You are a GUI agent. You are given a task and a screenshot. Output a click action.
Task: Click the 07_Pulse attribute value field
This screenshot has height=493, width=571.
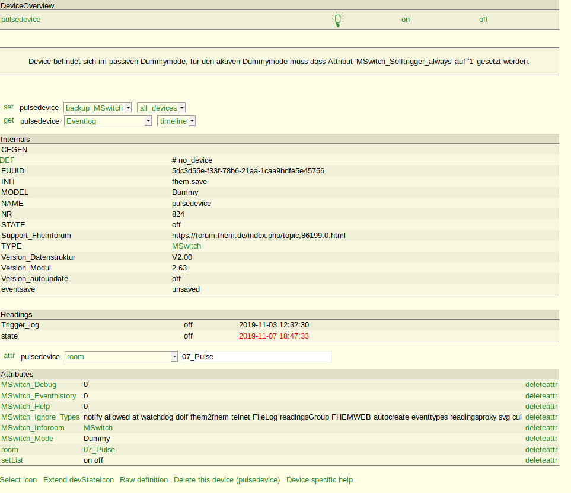tap(256, 357)
